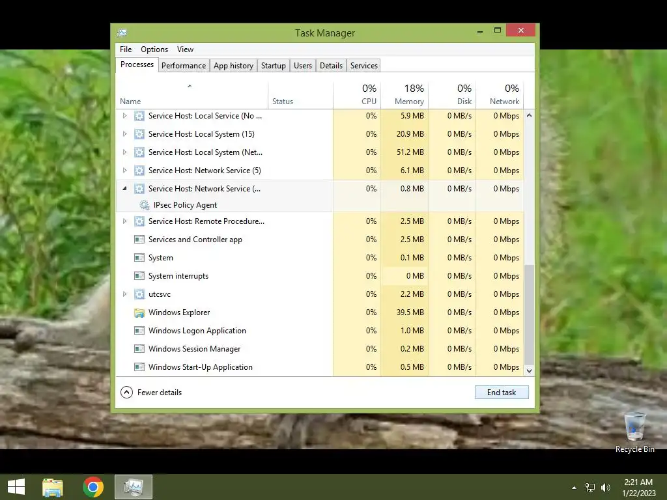
Task: Click the Windows Explorer folder icon
Action: (x=139, y=313)
